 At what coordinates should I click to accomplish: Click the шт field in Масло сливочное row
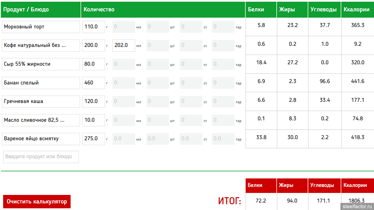point(158,120)
